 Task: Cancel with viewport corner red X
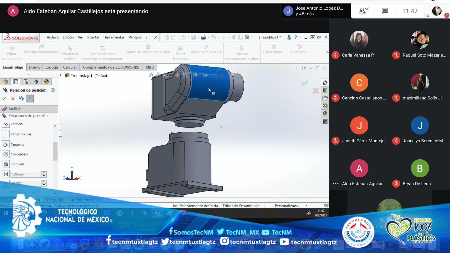pyautogui.click(x=315, y=91)
